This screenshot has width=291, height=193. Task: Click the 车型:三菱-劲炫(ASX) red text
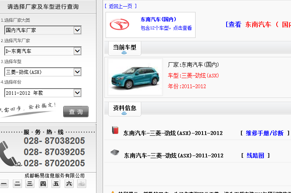[193, 75]
